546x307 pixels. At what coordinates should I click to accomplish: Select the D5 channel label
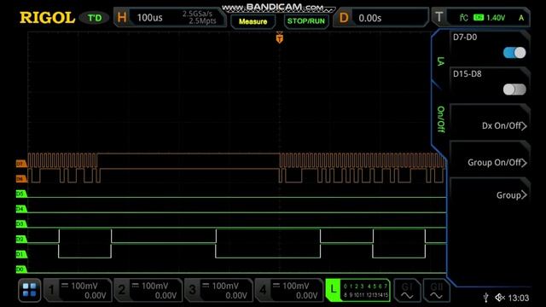21,194
